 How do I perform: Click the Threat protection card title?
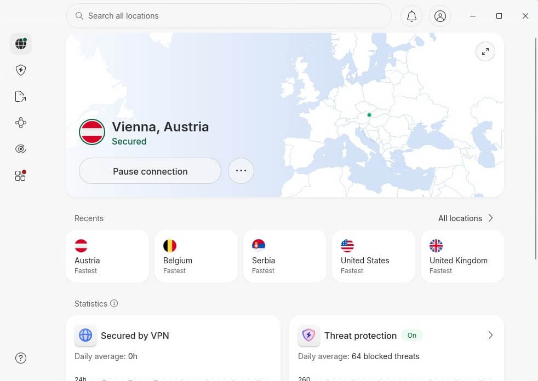click(360, 336)
